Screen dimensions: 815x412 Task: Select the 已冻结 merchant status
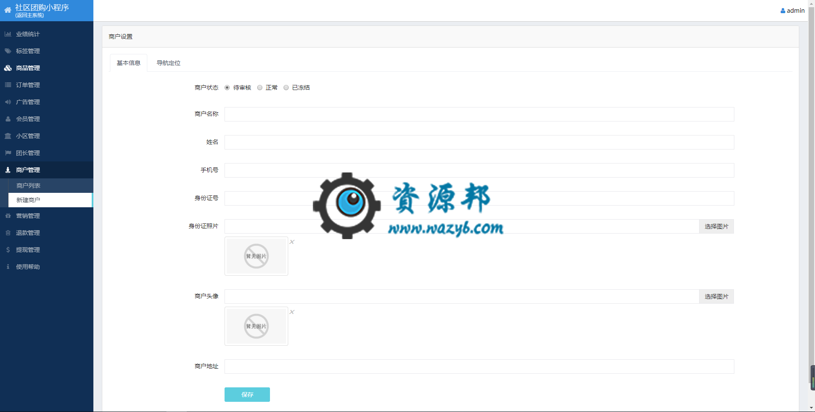[286, 87]
